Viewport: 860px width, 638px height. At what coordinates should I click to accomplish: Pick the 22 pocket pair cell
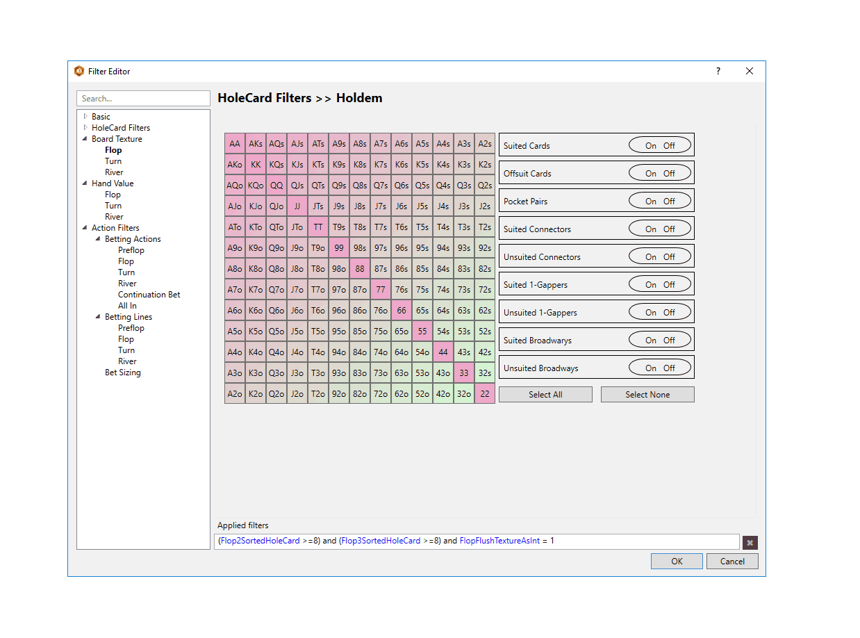485,394
